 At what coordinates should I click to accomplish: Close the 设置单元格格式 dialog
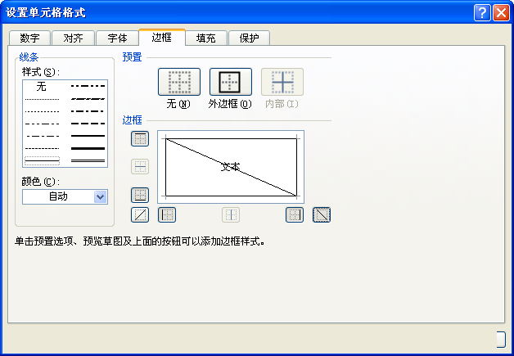tap(501, 13)
